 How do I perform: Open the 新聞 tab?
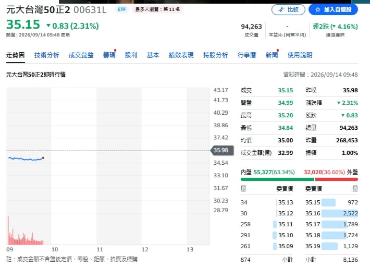coord(272,55)
